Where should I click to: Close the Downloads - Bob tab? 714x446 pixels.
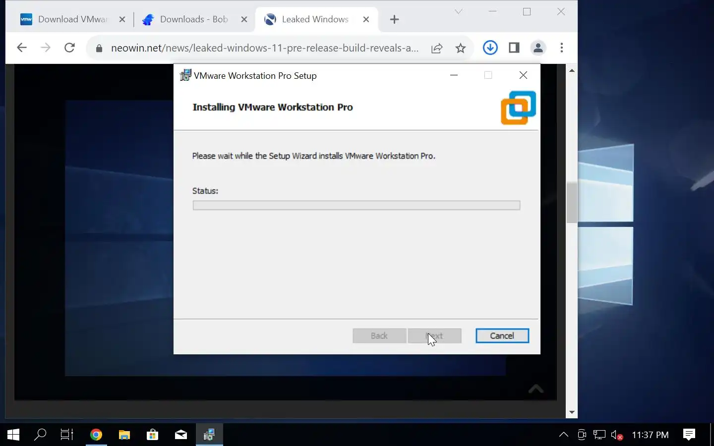tap(244, 19)
